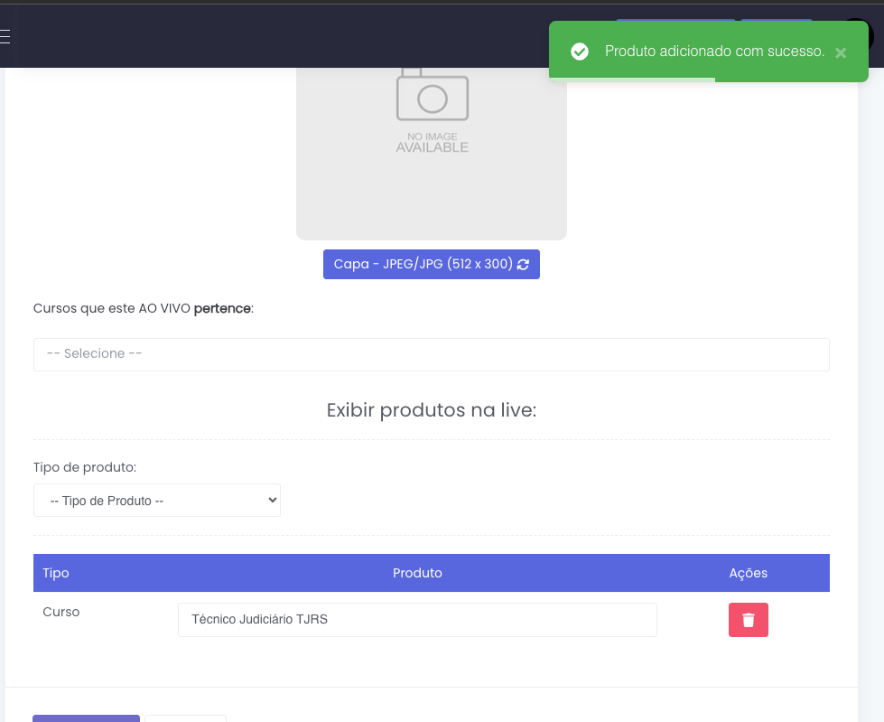Image resolution: width=884 pixels, height=722 pixels.
Task: Click the camera icon in the placeholder
Action: [432, 95]
